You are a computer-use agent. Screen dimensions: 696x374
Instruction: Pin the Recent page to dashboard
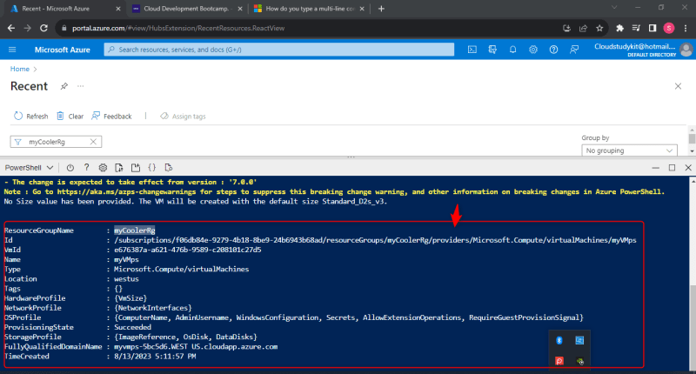tap(64, 86)
